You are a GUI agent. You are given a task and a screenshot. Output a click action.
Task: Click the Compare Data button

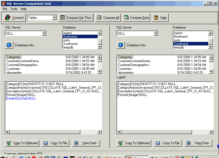[x=136, y=18]
